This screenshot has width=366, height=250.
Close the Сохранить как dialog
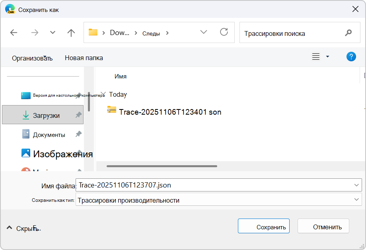(x=355, y=9)
